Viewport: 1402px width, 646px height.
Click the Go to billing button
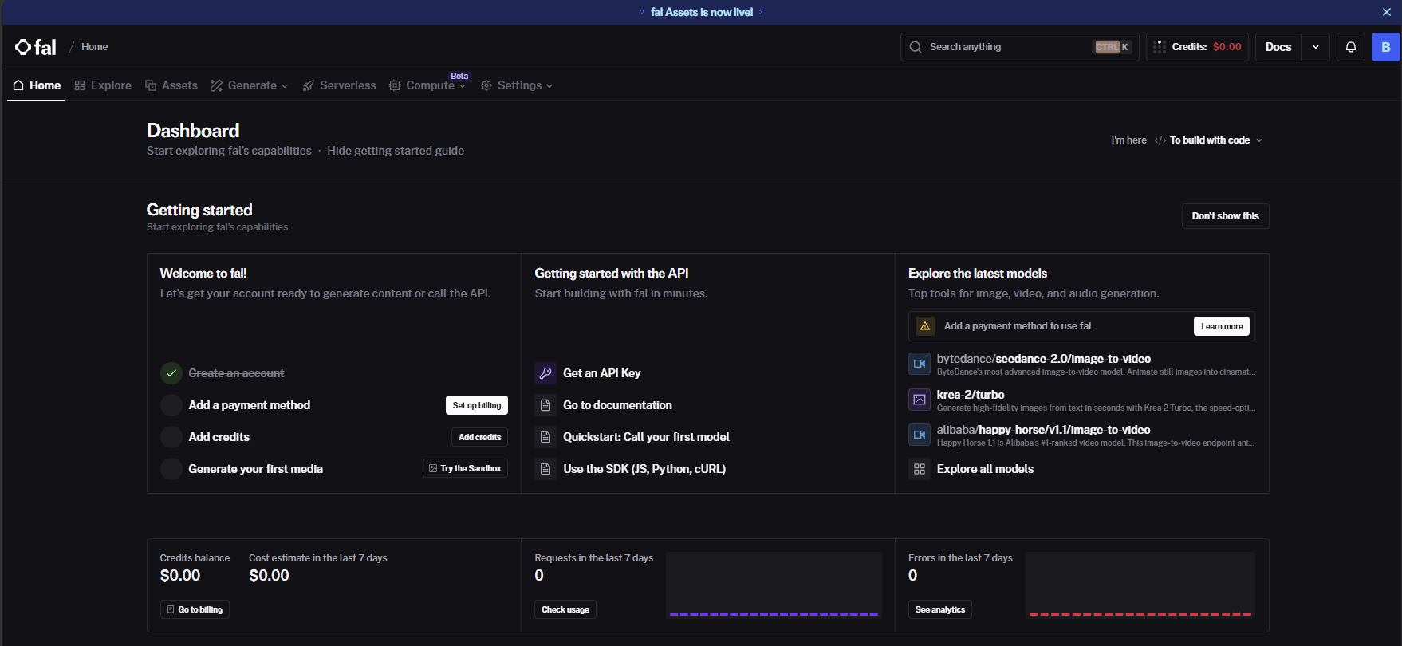pyautogui.click(x=195, y=609)
